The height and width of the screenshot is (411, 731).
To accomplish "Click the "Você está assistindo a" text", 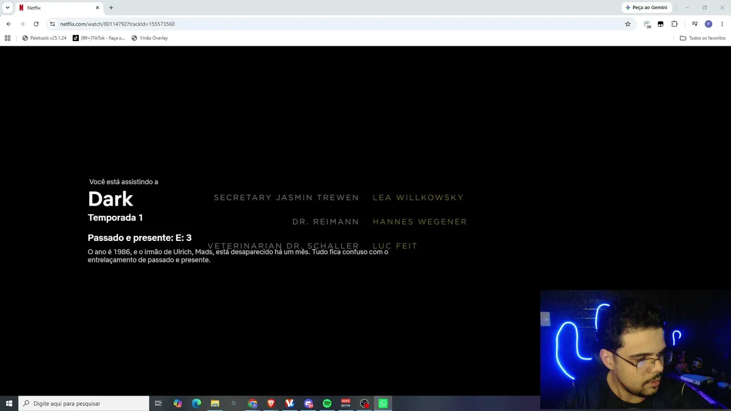I will pyautogui.click(x=123, y=182).
